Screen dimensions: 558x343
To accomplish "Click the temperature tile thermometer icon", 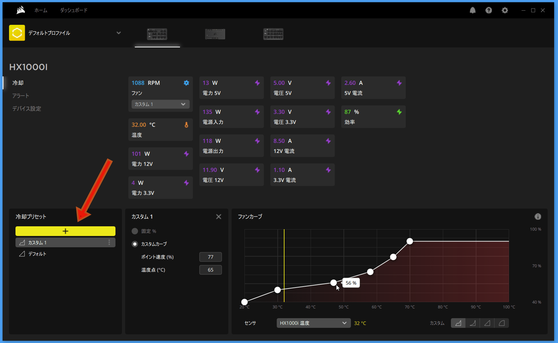I will coord(186,125).
